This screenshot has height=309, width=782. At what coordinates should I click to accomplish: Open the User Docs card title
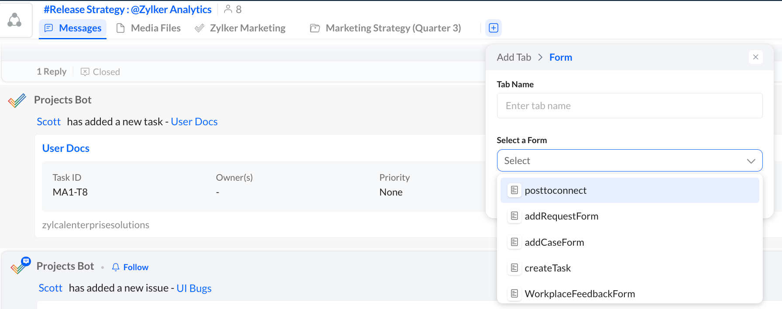[x=66, y=148]
